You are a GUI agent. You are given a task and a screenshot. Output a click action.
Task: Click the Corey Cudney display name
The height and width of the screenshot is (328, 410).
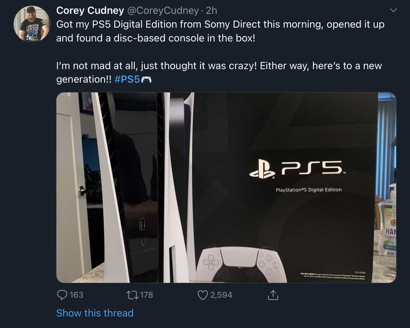[90, 11]
